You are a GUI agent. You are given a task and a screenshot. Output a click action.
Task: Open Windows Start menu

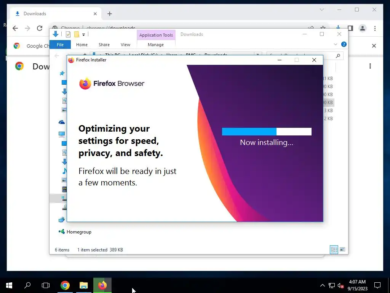[x=9, y=285]
